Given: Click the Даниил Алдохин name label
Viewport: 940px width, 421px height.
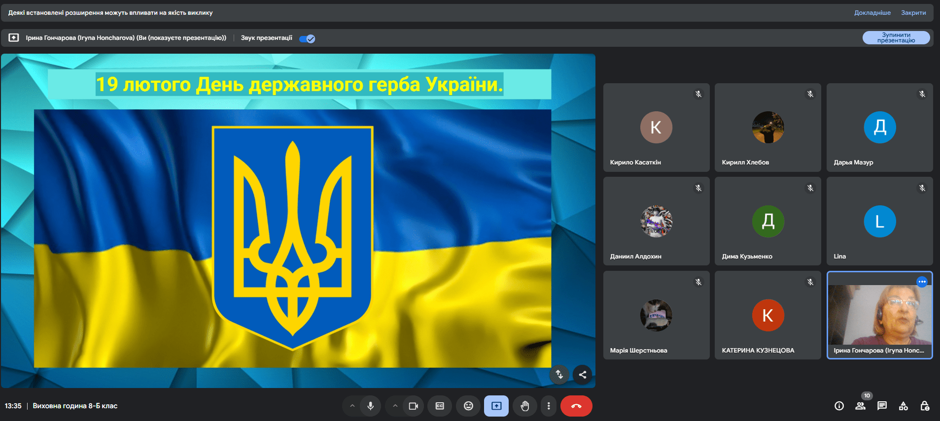Looking at the screenshot, I should [636, 257].
